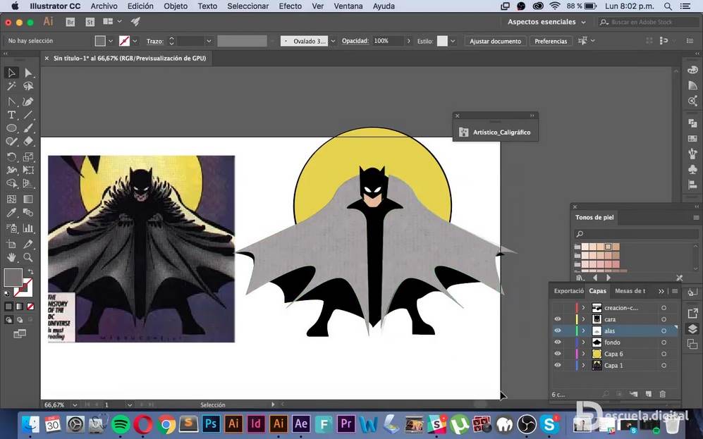Select the Artboard tool
The image size is (703, 439).
11,244
